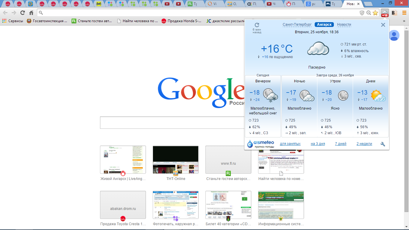Open the 'Продажа Honda S-...' bookmark
The image size is (409, 230).
181,21
